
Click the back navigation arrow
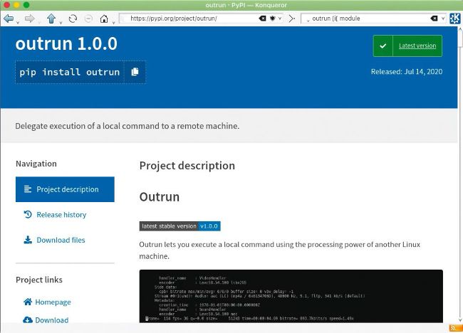point(9,18)
